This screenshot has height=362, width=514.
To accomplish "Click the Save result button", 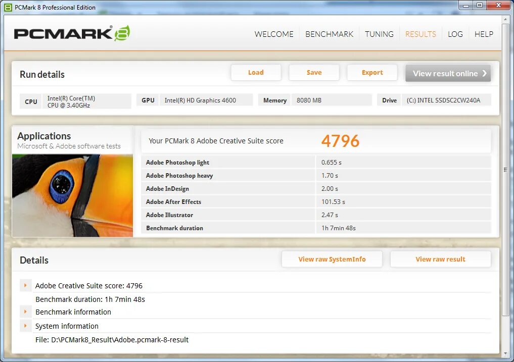I will 314,72.
